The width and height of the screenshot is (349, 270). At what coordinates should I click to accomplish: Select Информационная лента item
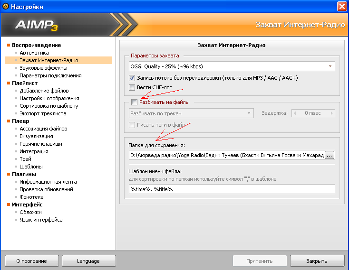[x=48, y=182]
